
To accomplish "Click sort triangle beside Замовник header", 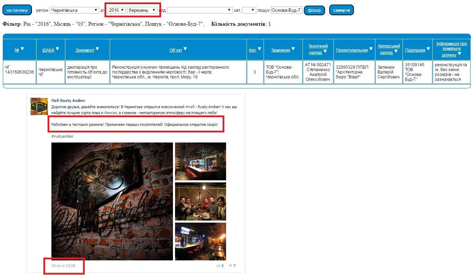I will [293, 49].
